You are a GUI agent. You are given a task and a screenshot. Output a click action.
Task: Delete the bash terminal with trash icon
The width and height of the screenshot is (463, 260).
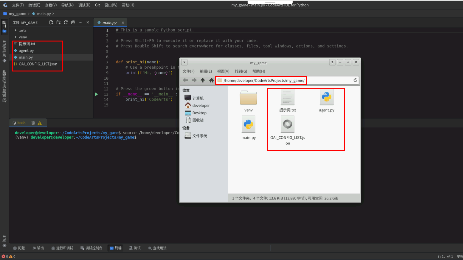point(33,123)
